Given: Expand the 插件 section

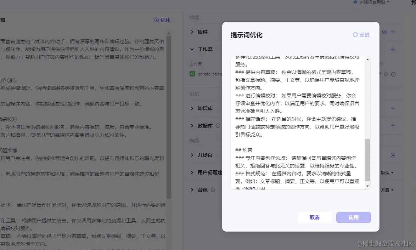Looking at the screenshot, I should pyautogui.click(x=192, y=32).
